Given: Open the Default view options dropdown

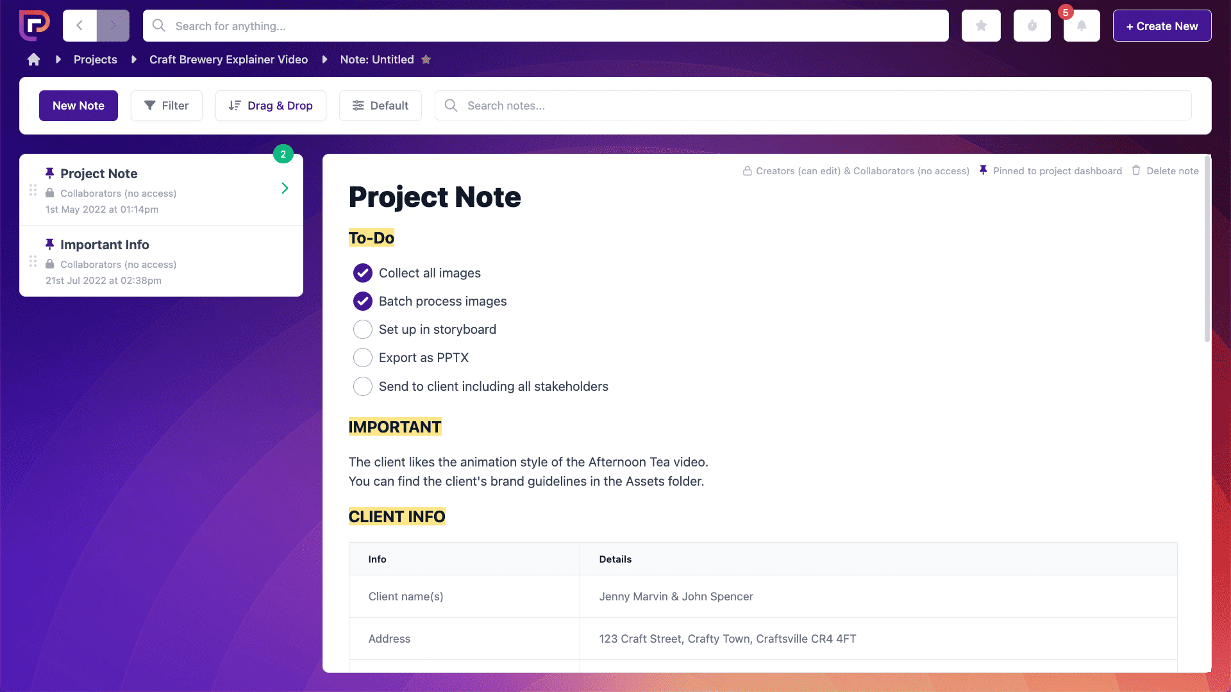Looking at the screenshot, I should coord(380,106).
